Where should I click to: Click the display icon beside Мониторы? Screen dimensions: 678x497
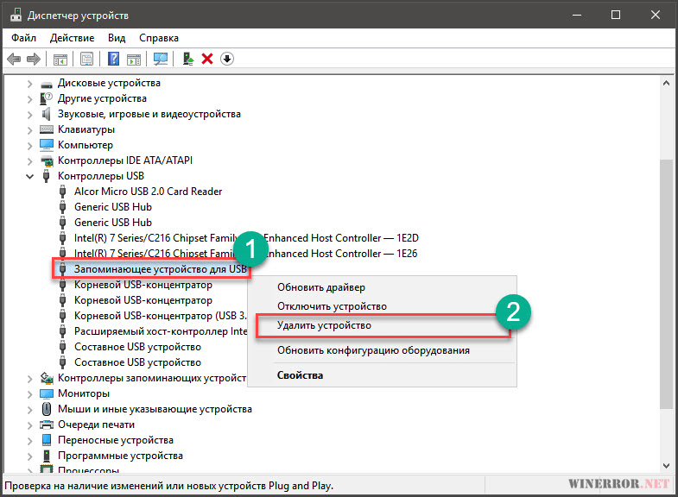[47, 393]
